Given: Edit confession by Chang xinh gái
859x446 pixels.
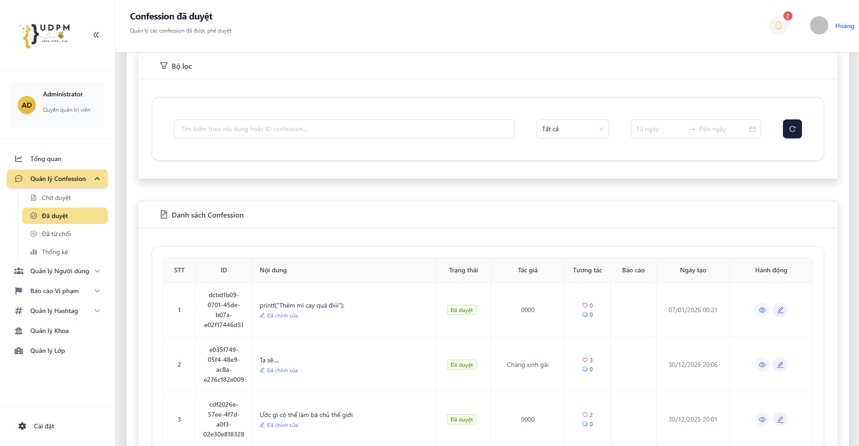Looking at the screenshot, I should coord(780,365).
